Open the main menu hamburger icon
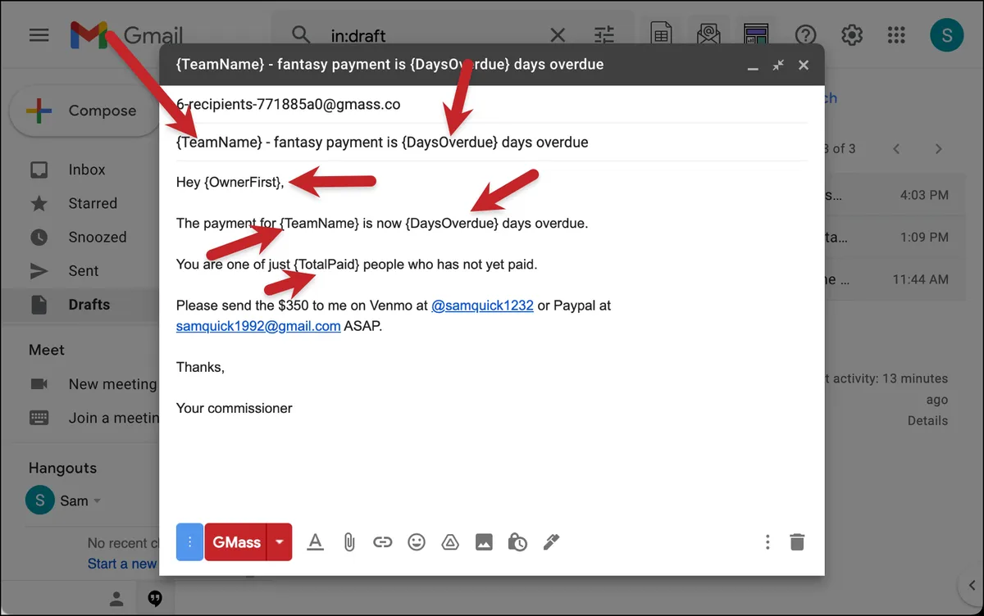This screenshot has width=984, height=616. [39, 35]
